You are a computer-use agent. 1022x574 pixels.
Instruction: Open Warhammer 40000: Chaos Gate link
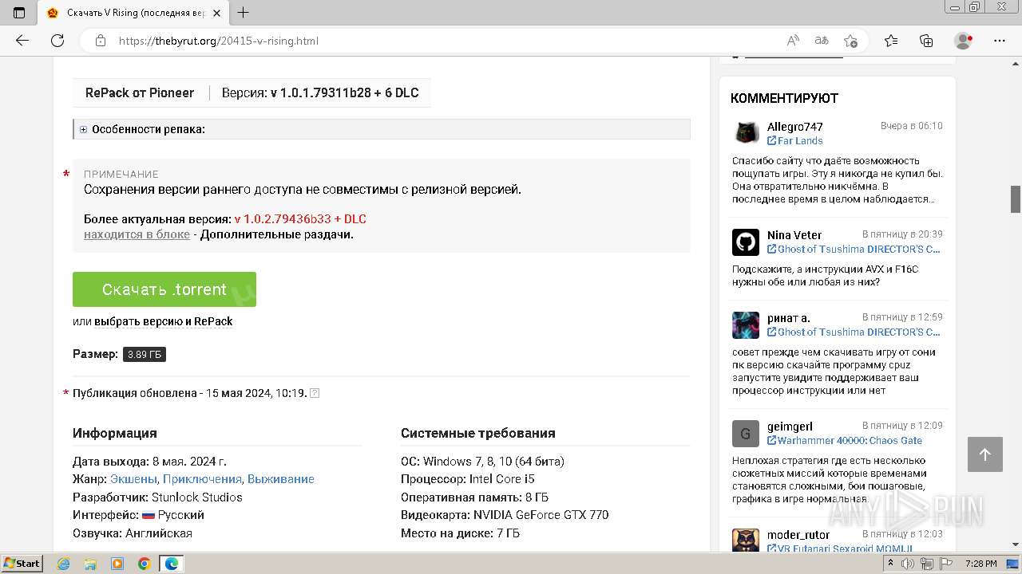coord(845,440)
